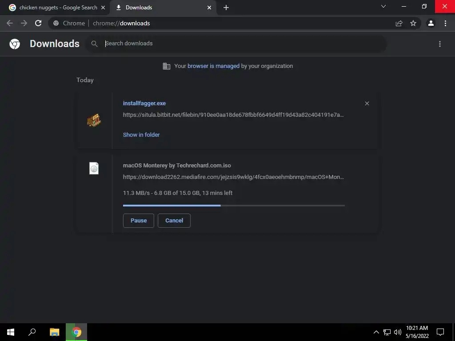Open the Windows Start menu

click(11, 332)
